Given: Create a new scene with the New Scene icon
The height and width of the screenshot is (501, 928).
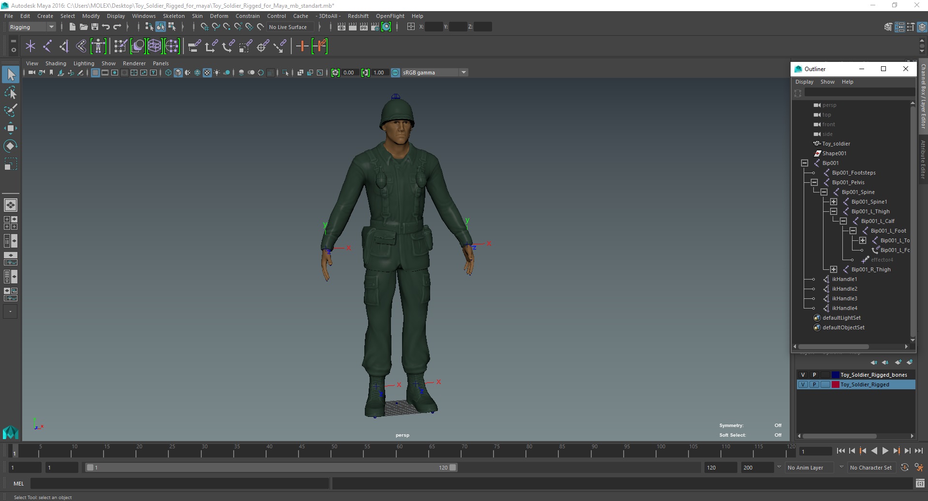Looking at the screenshot, I should point(72,27).
